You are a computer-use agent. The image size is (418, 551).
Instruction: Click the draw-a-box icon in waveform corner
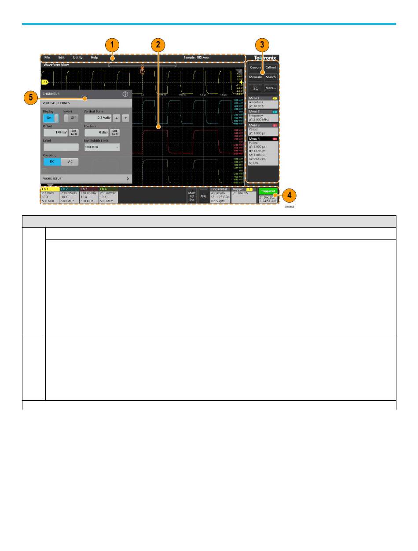239,71
